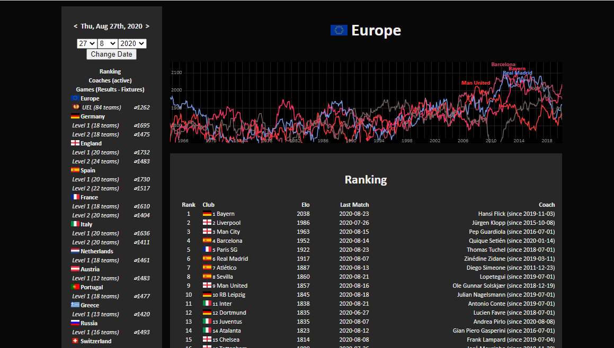Image resolution: width=614 pixels, height=348 pixels.
Task: Click the Europa League trophy icon
Action: (76, 107)
